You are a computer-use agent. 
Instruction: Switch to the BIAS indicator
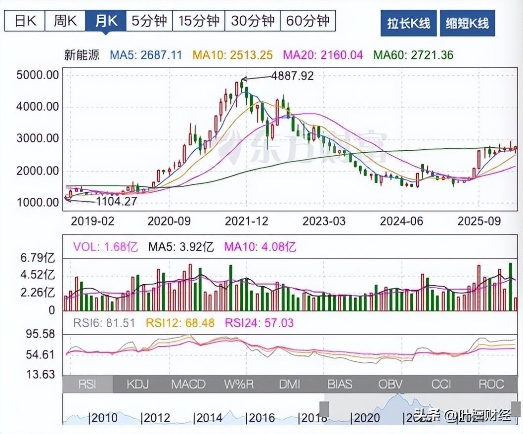tap(341, 384)
